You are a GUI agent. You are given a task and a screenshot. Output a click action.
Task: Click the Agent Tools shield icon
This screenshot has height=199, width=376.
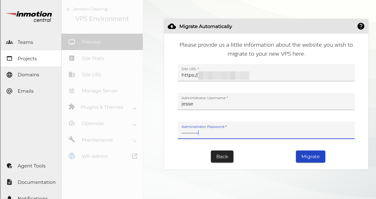[x=10, y=166]
